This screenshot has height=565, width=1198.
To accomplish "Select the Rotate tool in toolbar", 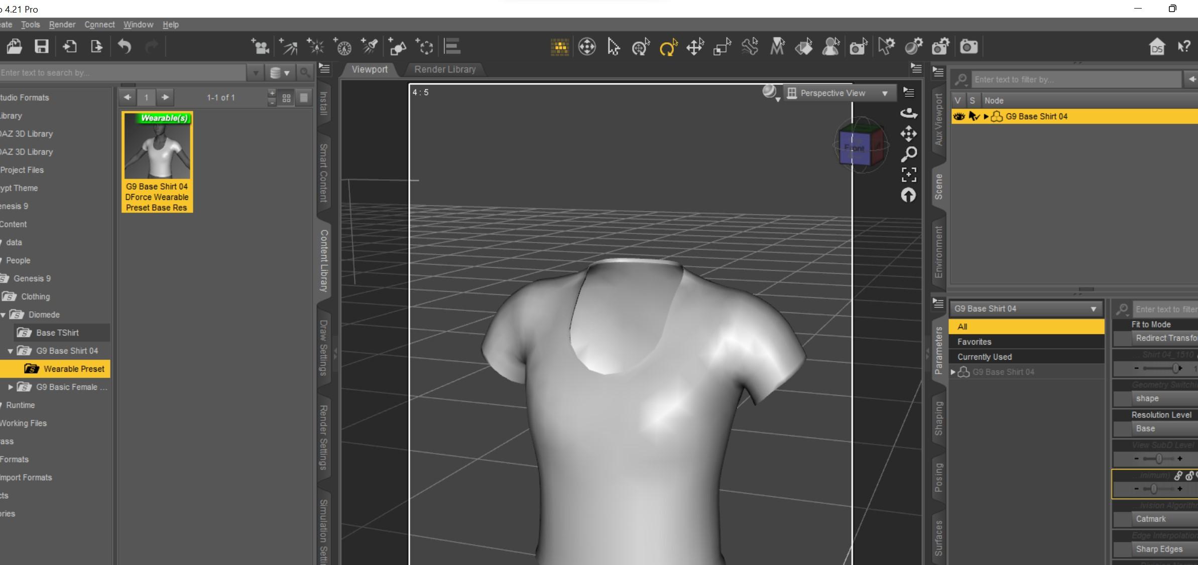I will (668, 48).
